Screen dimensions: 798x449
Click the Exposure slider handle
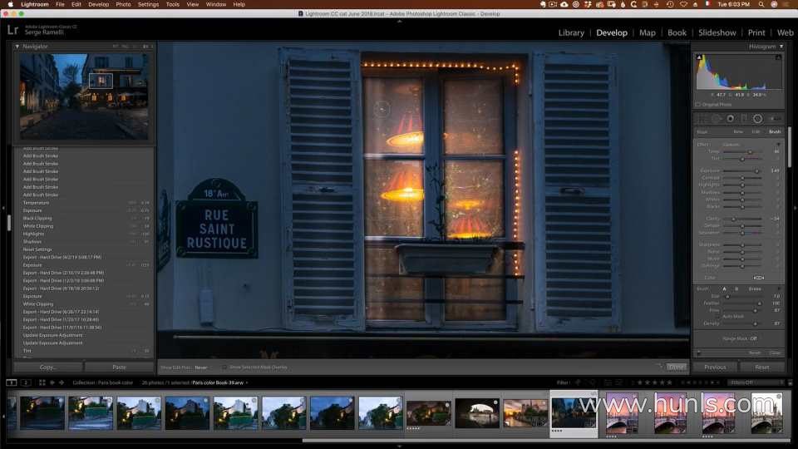pyautogui.click(x=756, y=171)
